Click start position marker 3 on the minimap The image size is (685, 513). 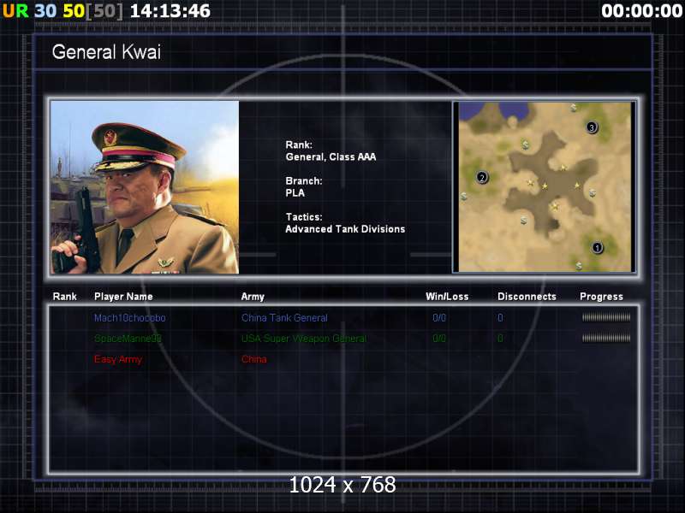point(592,127)
